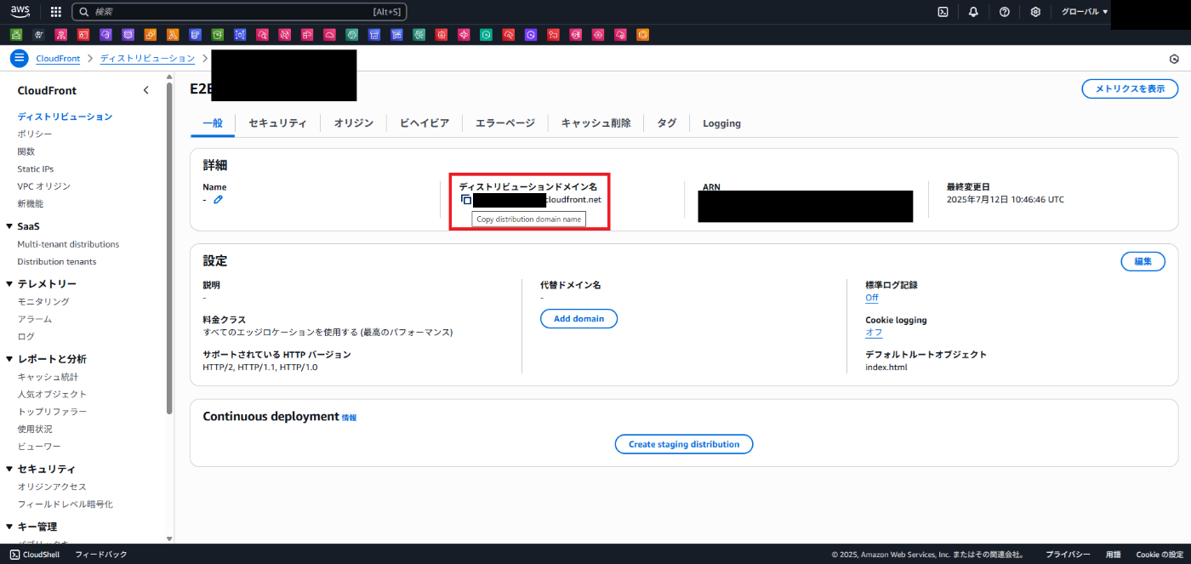Viewport: 1191px width, 564px height.
Task: Click the CloudFront breadcrumb link
Action: [x=58, y=58]
